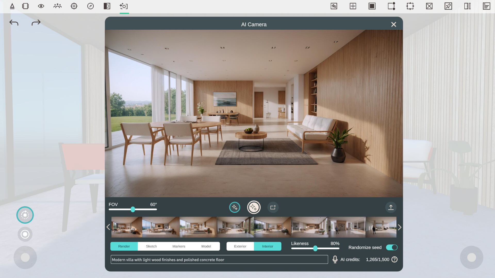Click the help question mark next to AI credits
The image size is (495, 278).
tap(394, 259)
